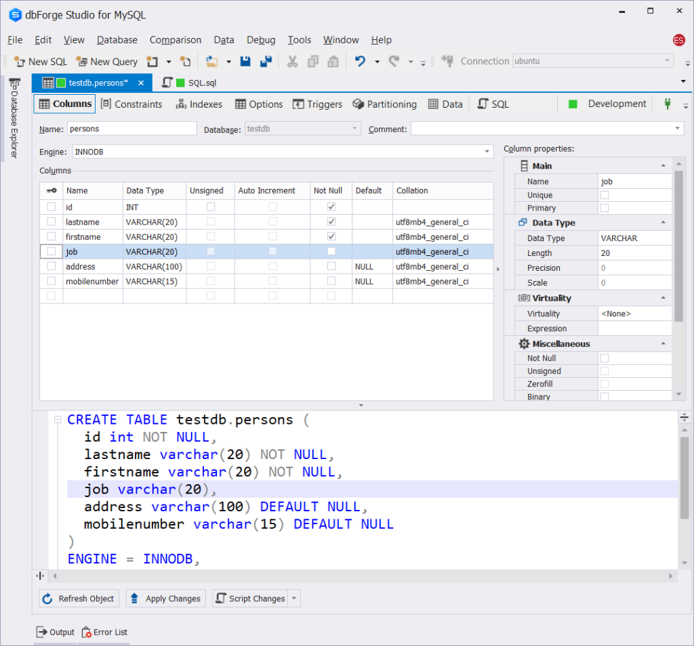694x646 pixels.
Task: Select the address column row
Action: (266, 266)
